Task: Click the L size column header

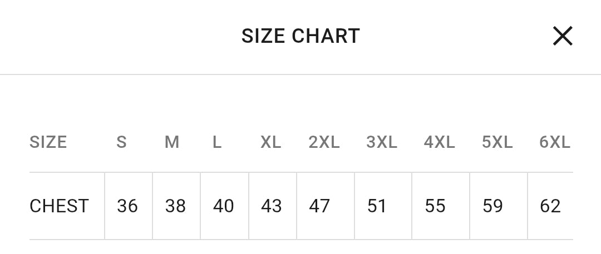Action: [x=217, y=142]
